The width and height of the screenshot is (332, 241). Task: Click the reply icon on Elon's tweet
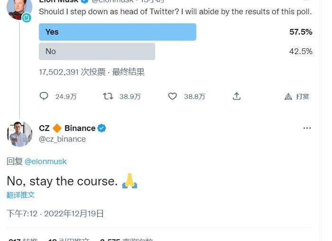tap(44, 96)
